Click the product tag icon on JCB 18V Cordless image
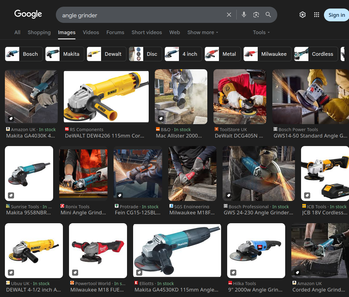 (307, 195)
